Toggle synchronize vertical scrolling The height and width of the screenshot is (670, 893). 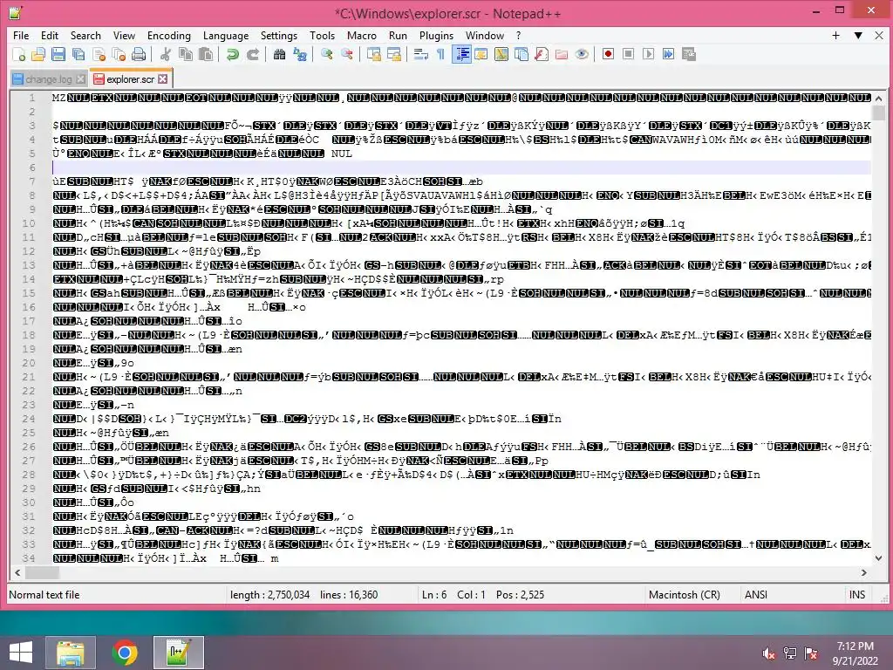374,54
